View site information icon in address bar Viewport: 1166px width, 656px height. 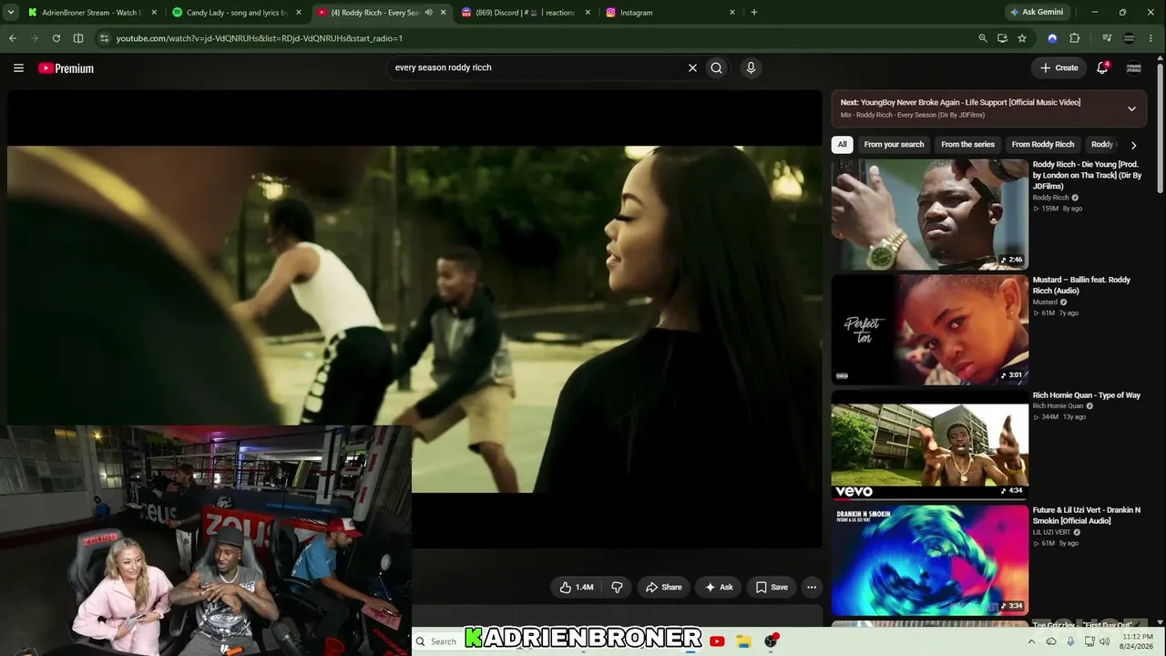pyautogui.click(x=104, y=38)
